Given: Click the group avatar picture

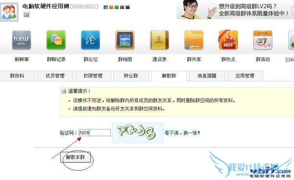Looking at the screenshot, I should (x=9, y=12).
